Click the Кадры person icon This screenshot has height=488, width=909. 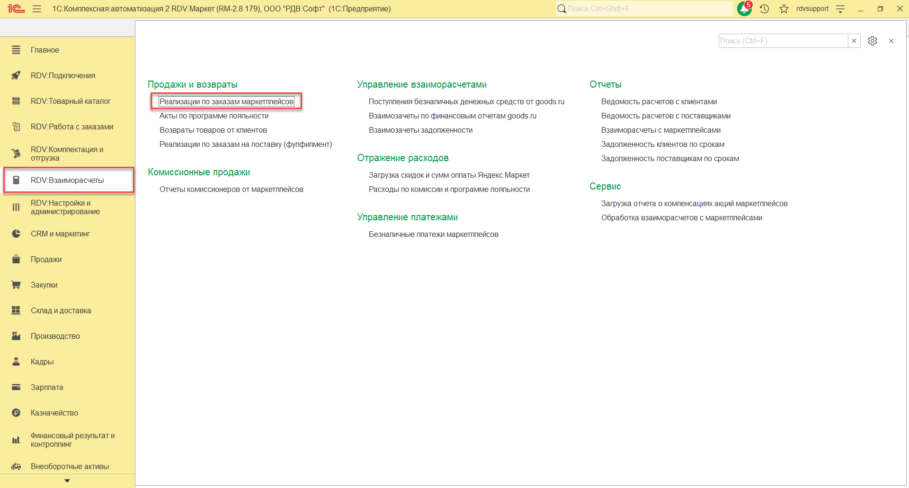pyautogui.click(x=16, y=361)
